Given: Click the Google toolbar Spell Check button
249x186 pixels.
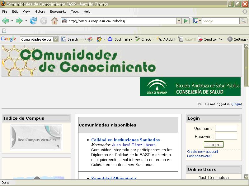Looking at the screenshot, I should tap(143, 39).
